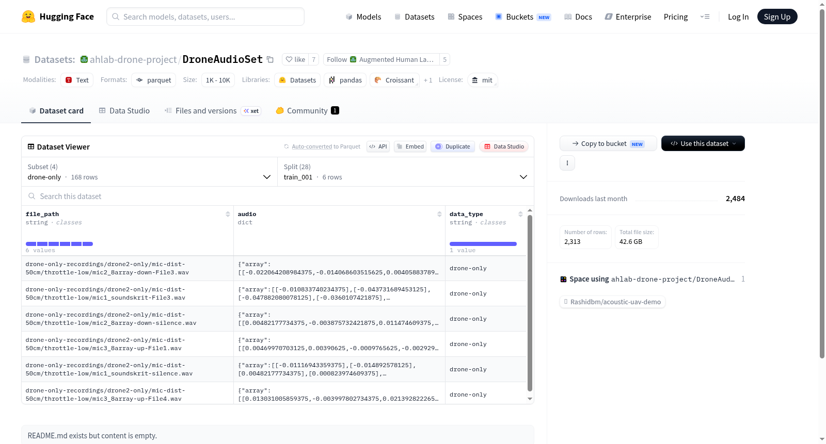This screenshot has height=444, width=826.
Task: Open Spaces in top navigation
Action: (x=465, y=17)
